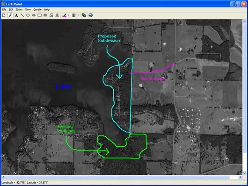Select the outlined Ellipse tool
248x186 pixels.
pos(28,15)
